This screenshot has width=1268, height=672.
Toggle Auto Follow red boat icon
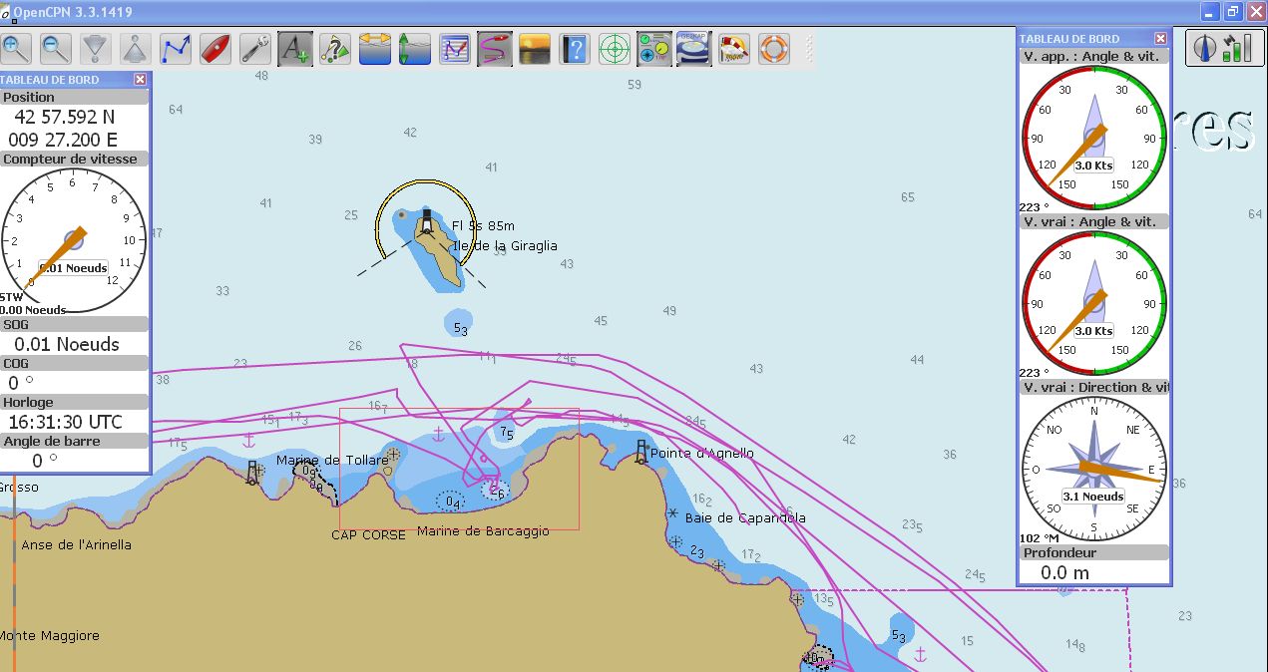click(215, 48)
